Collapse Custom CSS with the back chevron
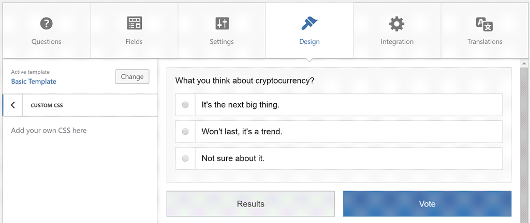 point(13,105)
